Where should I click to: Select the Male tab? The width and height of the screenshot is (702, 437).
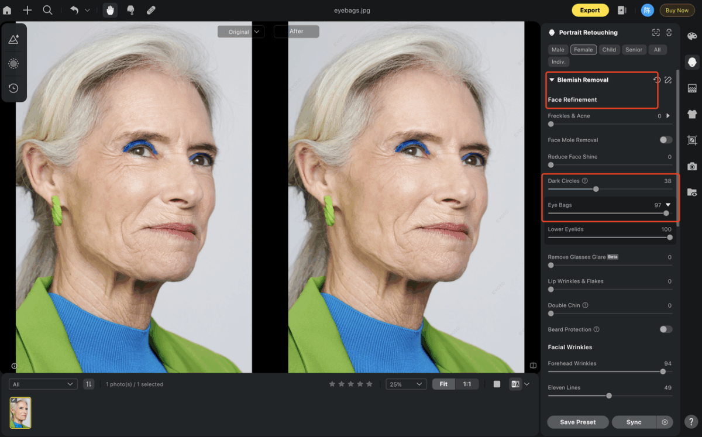pos(558,50)
